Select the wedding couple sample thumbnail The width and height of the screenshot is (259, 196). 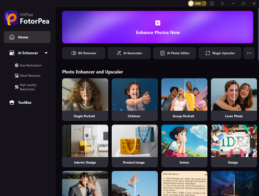tap(85, 183)
